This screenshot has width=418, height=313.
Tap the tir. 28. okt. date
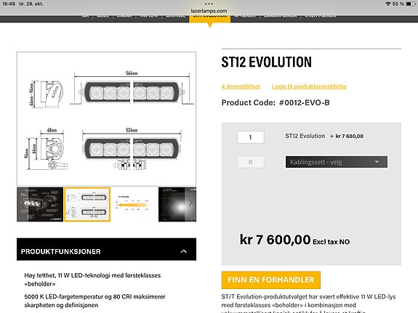point(31,4)
